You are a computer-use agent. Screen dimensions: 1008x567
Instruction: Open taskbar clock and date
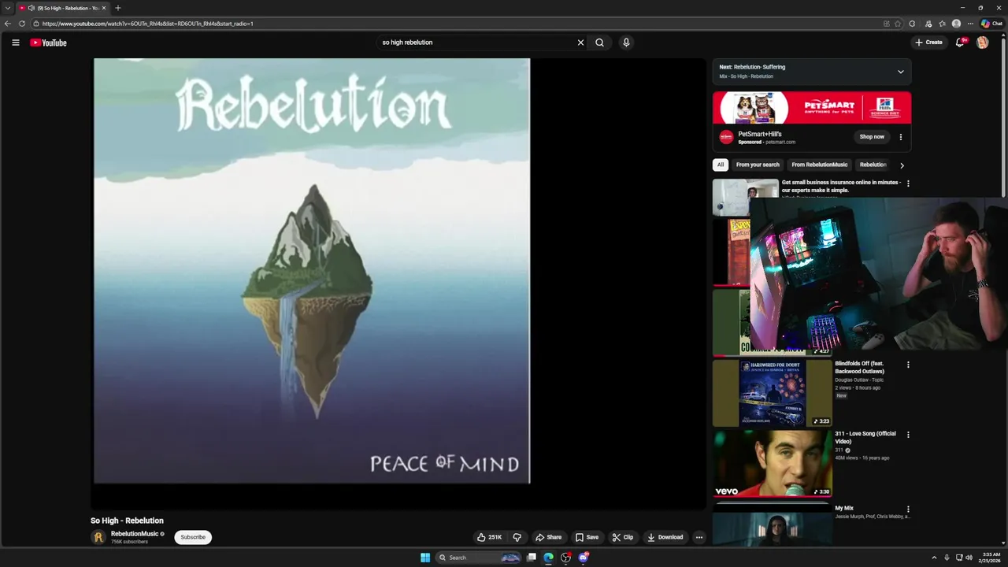tap(991, 558)
